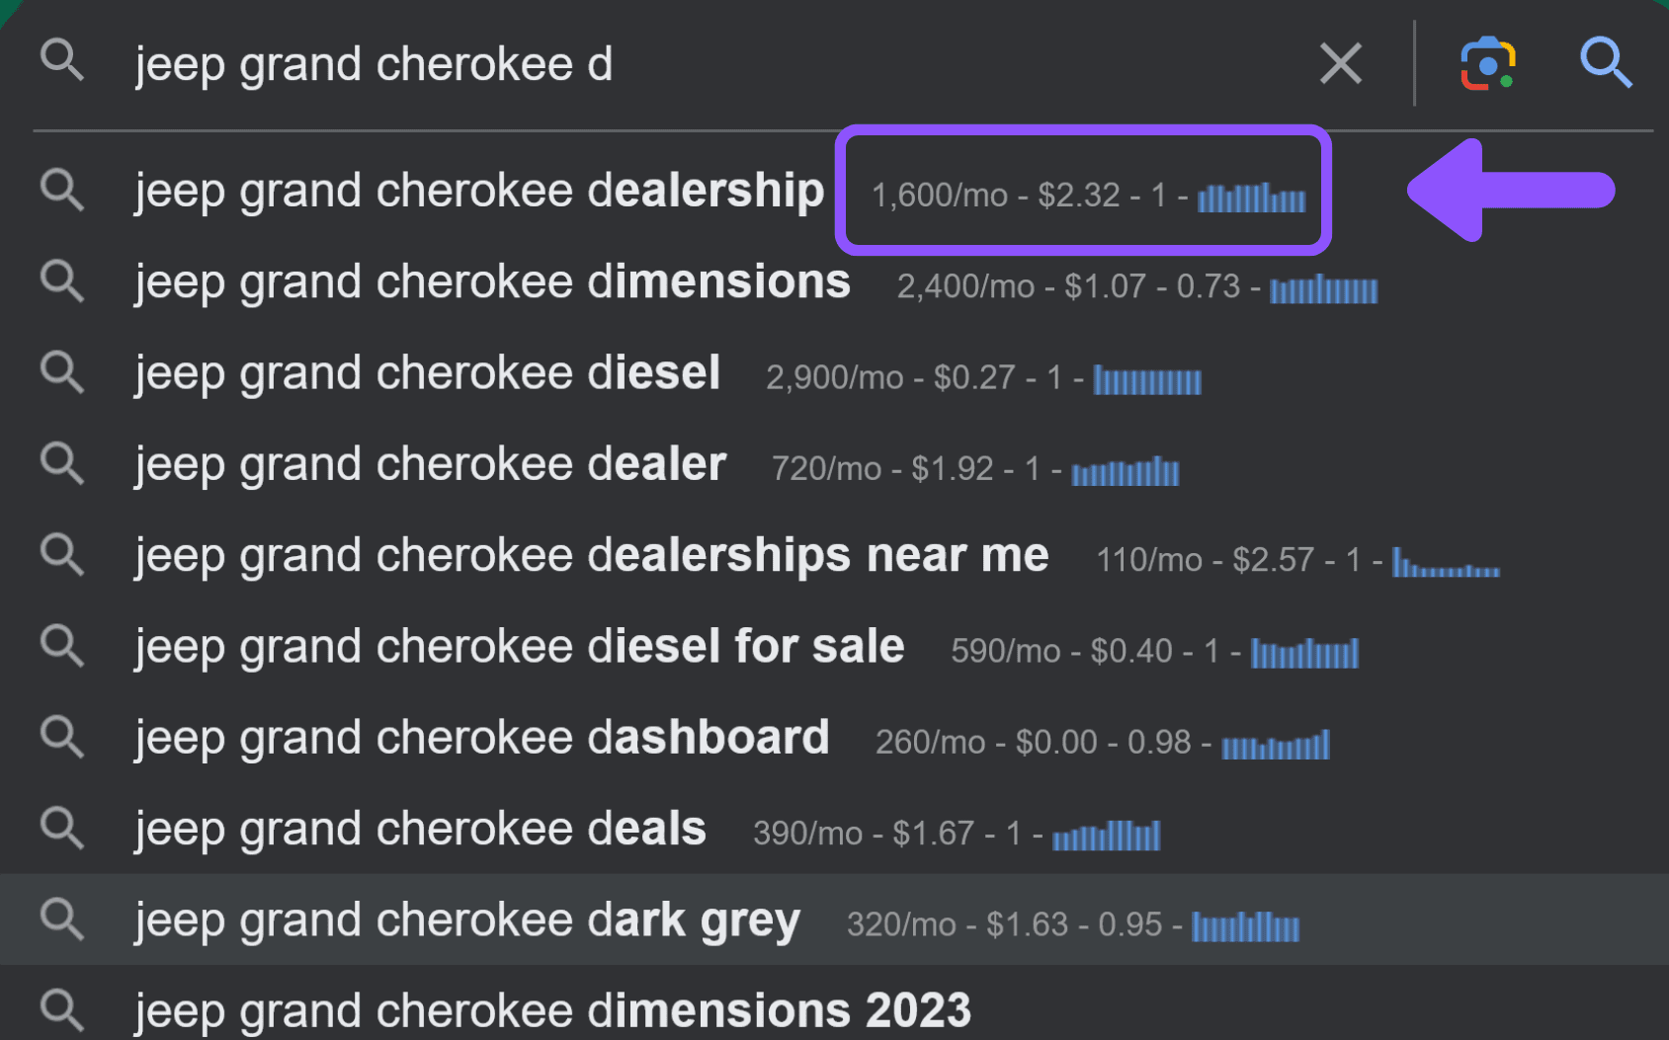Select the 'dimensions 2023' suggestion

click(552, 1011)
